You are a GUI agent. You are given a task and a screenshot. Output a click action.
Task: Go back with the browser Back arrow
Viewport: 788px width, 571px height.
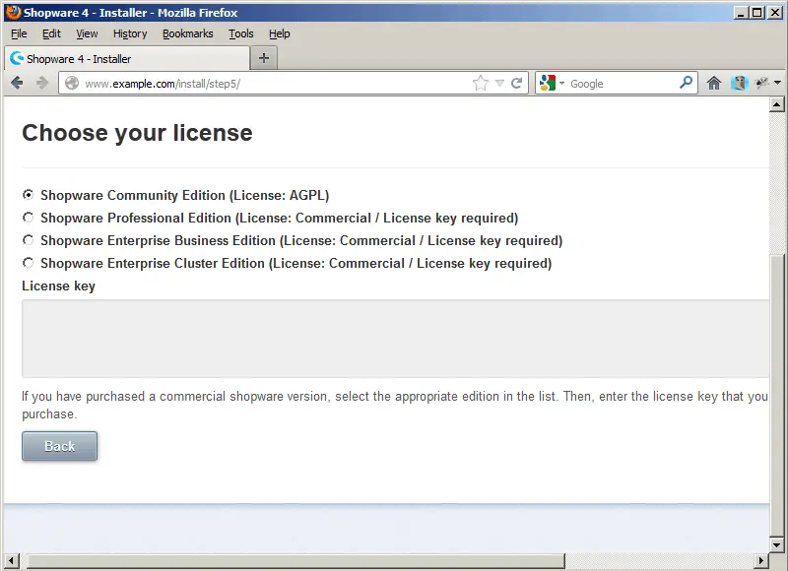click(x=17, y=83)
